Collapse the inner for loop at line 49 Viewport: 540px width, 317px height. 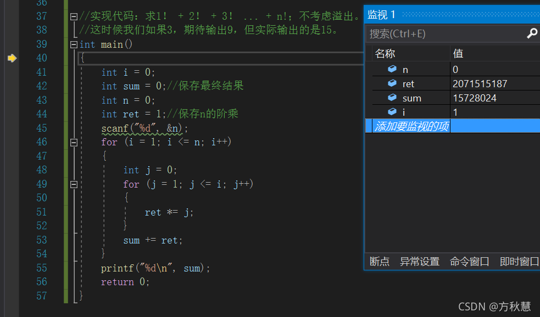tap(74, 185)
